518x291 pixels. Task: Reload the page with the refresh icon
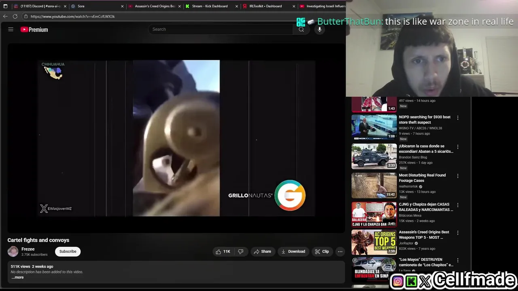point(15,17)
